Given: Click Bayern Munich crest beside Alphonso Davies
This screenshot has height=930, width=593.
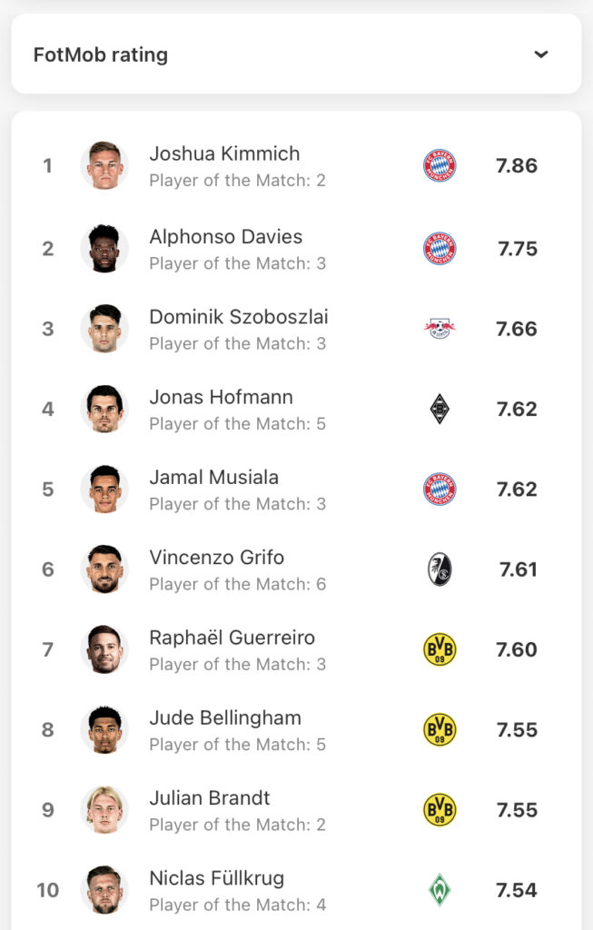Looking at the screenshot, I should point(440,249).
